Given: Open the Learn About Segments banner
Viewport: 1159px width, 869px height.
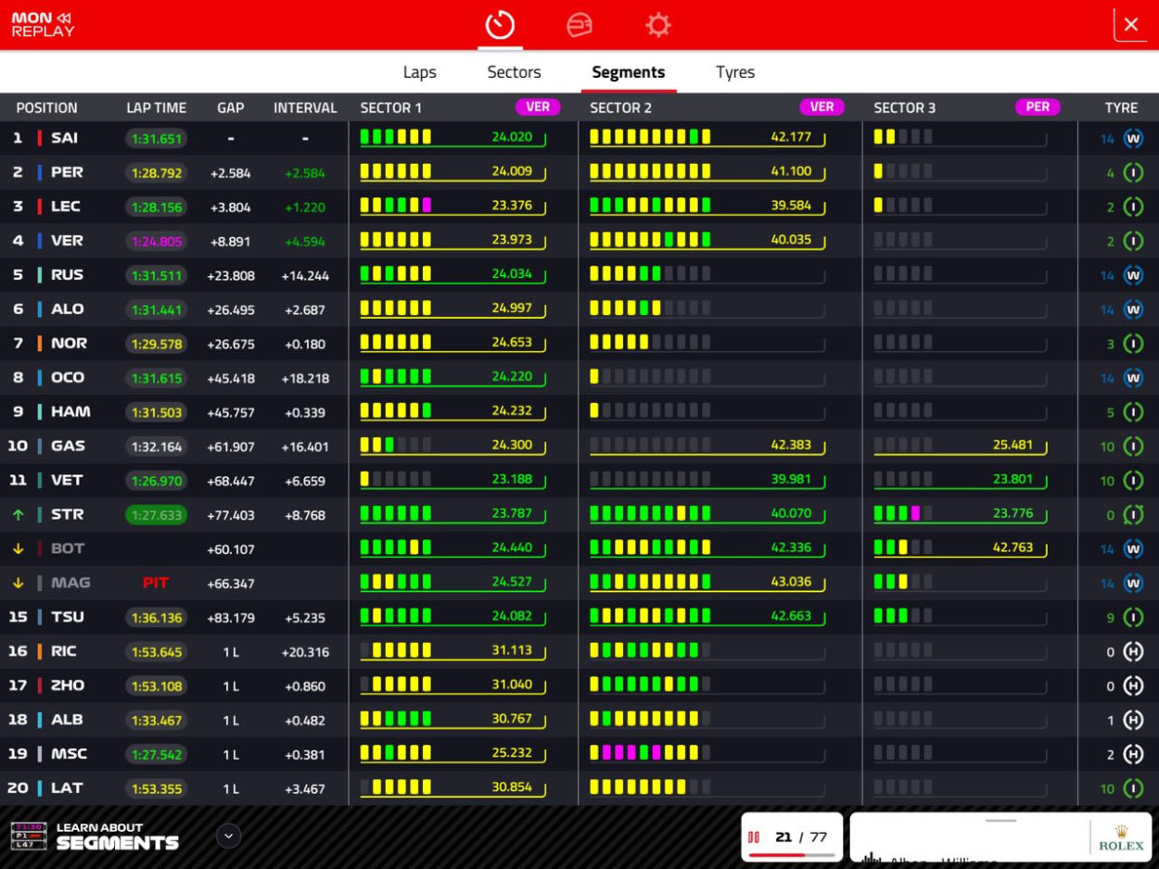Looking at the screenshot, I should click(x=96, y=836).
